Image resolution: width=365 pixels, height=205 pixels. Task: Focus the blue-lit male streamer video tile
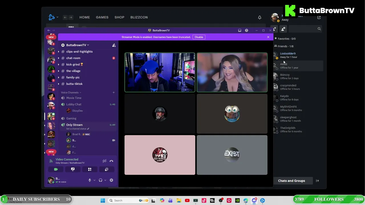point(160,72)
